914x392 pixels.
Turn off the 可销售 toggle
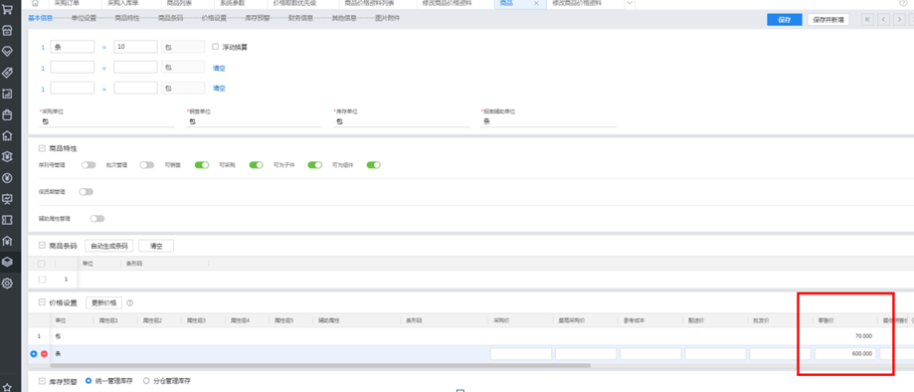[202, 165]
